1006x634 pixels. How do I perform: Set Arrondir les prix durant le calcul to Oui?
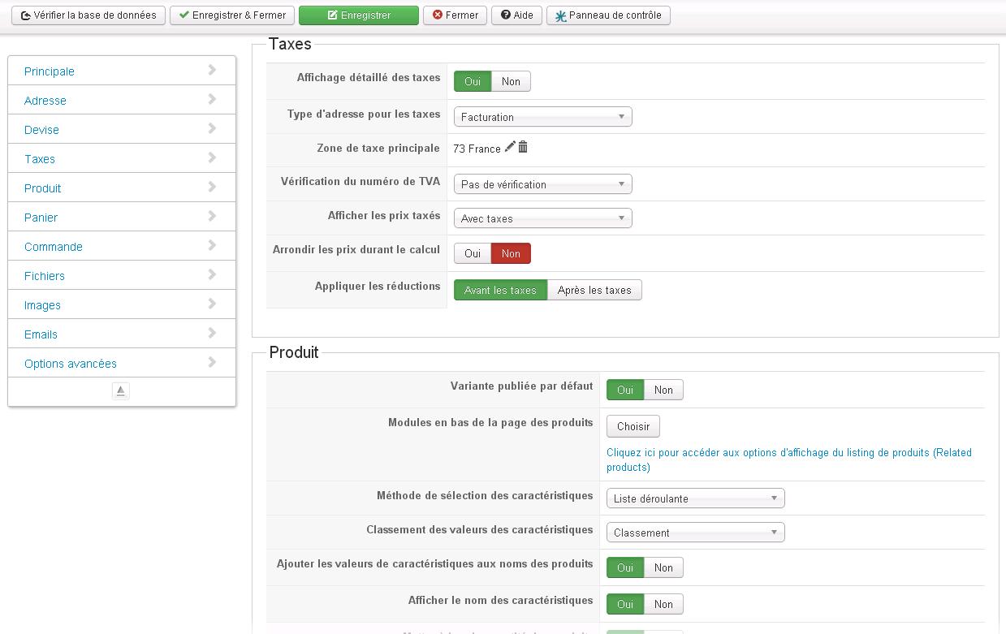473,253
